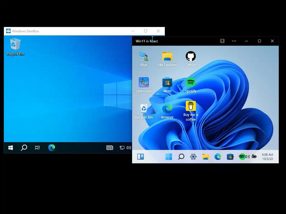Screen dimensions: 286x214
Task: Launch Spotify desktop icon
Action: pyautogui.click(x=190, y=85)
